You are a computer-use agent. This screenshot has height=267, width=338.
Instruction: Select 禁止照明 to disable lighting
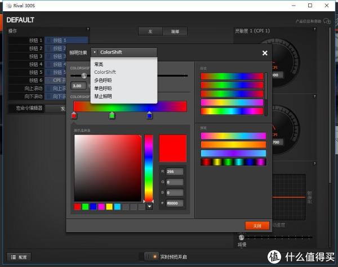[103, 96]
